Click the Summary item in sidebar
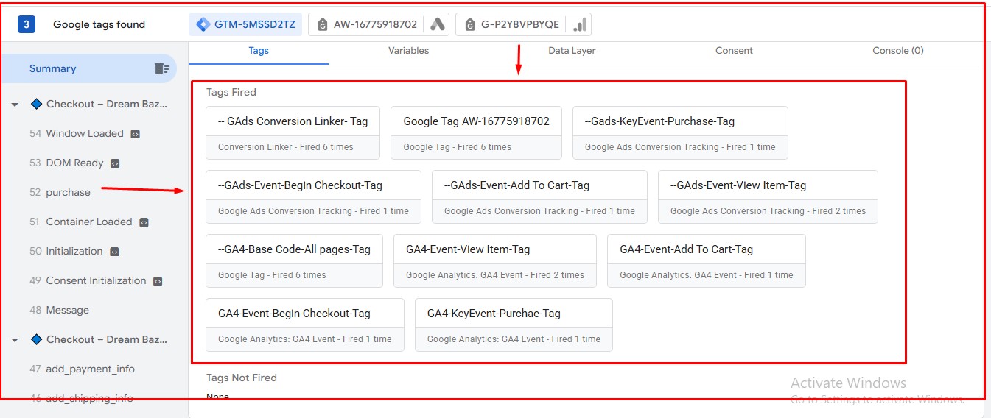 [52, 68]
